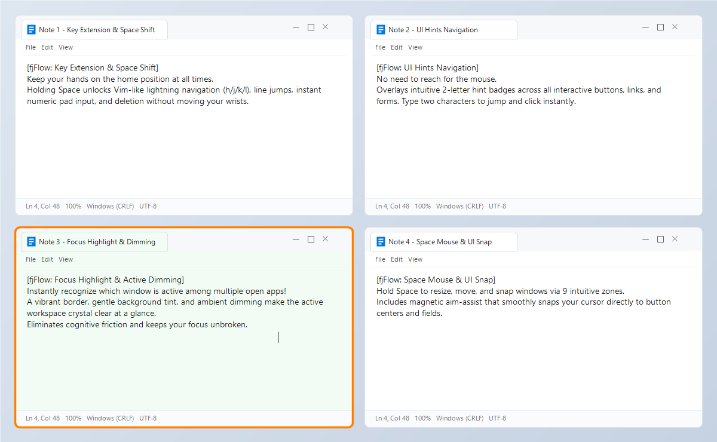Click Ln 4, Col 48 in Note 4

[x=392, y=418]
